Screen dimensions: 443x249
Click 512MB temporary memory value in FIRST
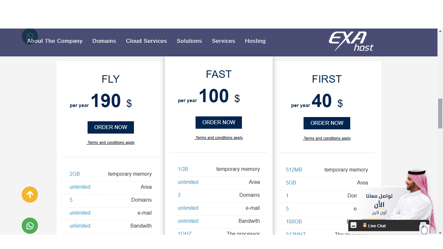tap(294, 170)
